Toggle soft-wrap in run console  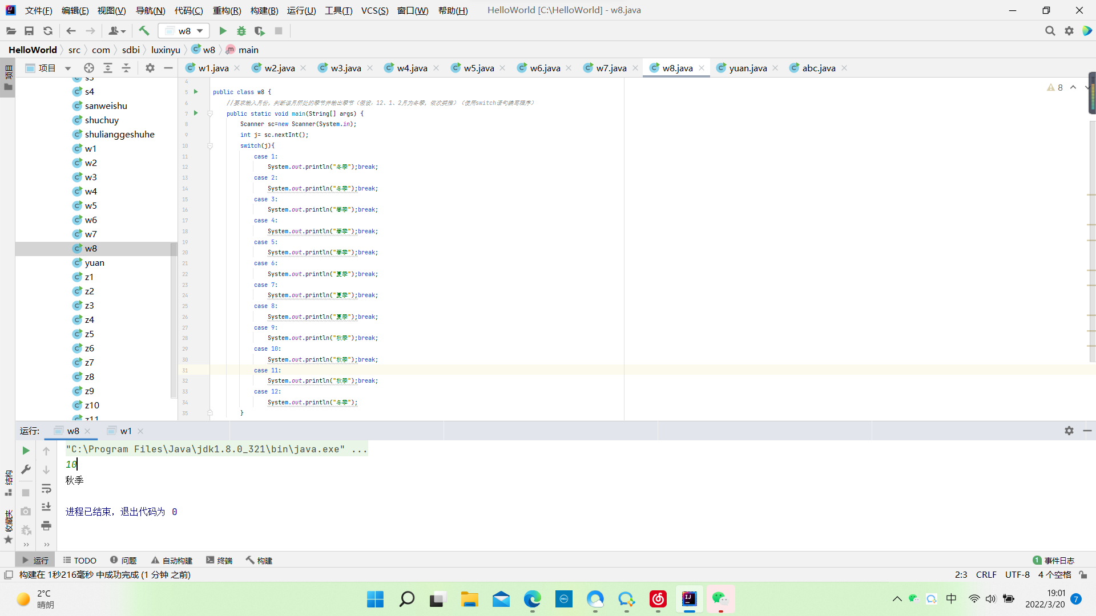pos(46,488)
